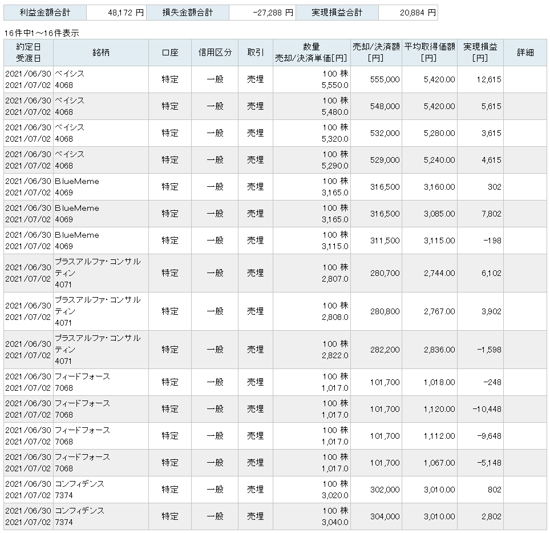Click sale amount 282,200 in プラスアルファ row
Image resolution: width=550 pixels, height=533 pixels.
pos(385,350)
